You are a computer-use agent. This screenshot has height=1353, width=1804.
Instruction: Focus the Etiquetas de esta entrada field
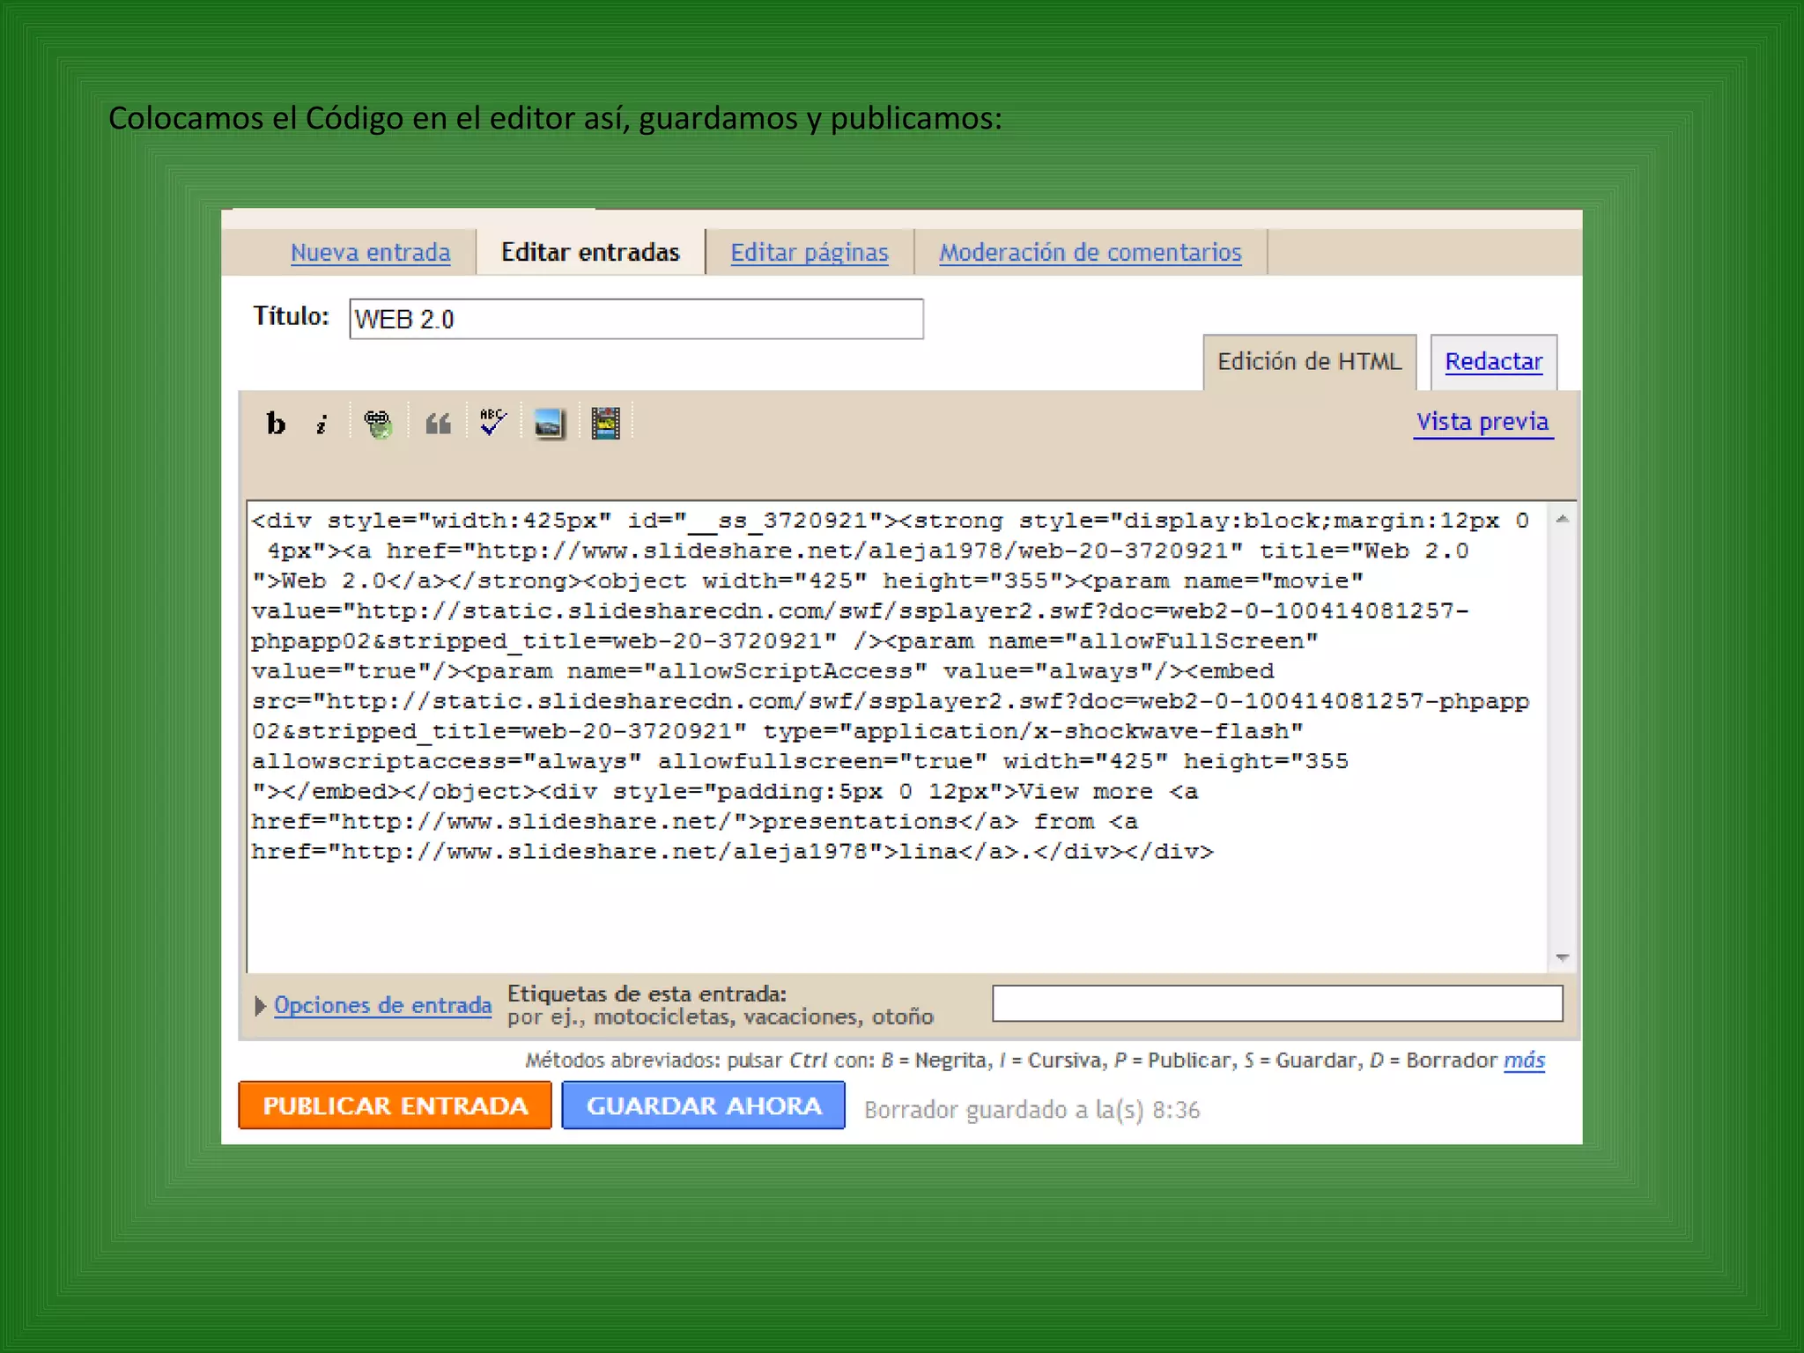click(x=1277, y=1003)
